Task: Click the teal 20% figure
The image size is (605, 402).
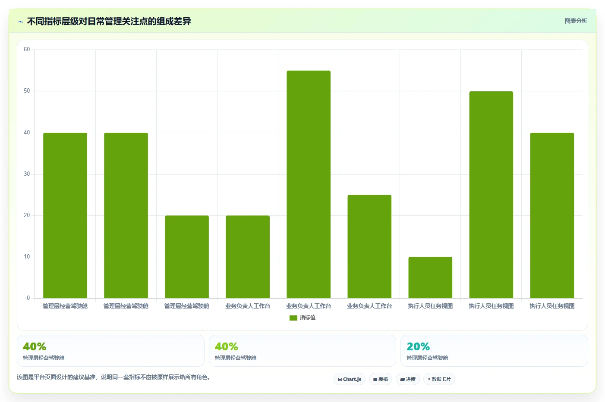Action: tap(418, 346)
